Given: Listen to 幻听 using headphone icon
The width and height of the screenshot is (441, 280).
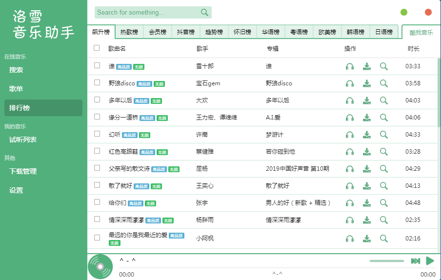Looking at the screenshot, I should point(349,135).
